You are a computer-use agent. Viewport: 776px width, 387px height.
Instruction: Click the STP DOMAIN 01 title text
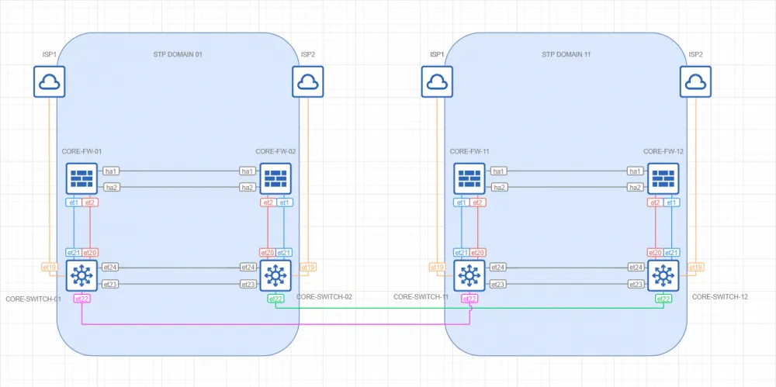(x=178, y=54)
